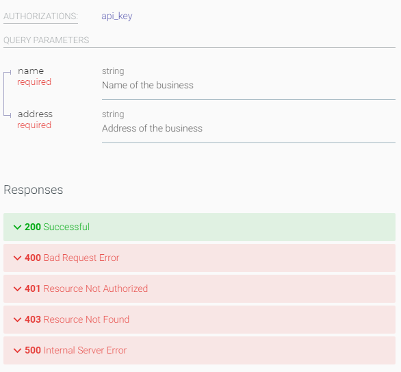Show the 500 Internal Server Error details

(200, 350)
